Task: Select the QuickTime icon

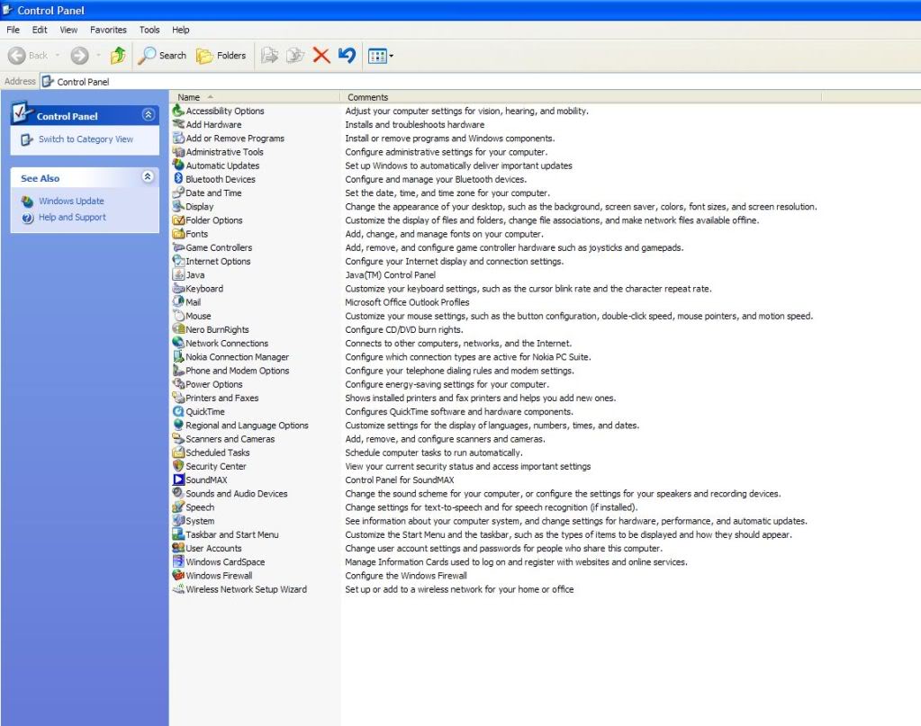Action: tap(178, 412)
